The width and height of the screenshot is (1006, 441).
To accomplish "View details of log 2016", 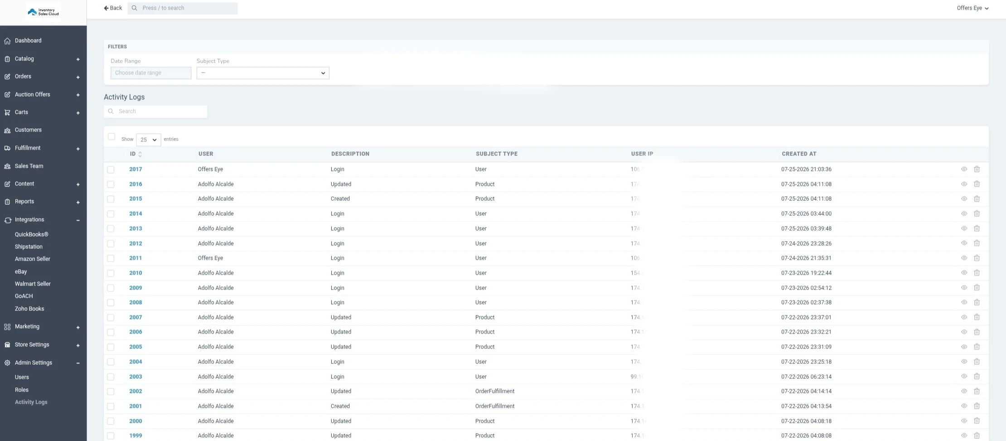I will click(964, 184).
